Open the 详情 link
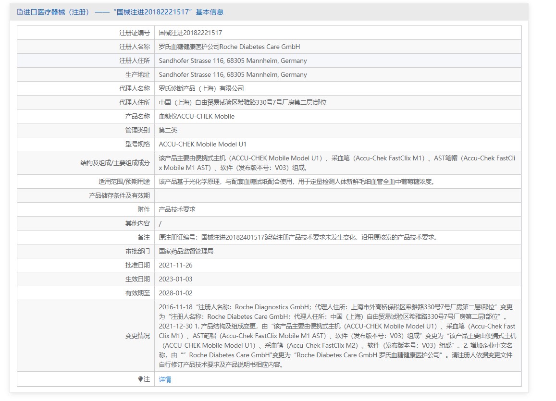This screenshot has width=556, height=401. coord(165,379)
